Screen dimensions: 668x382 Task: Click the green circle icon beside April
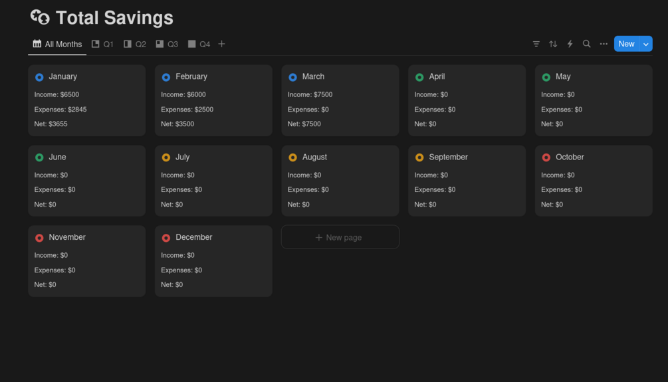click(x=419, y=77)
